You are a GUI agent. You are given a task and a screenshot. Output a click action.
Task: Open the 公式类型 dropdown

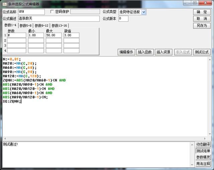tap(144, 12)
